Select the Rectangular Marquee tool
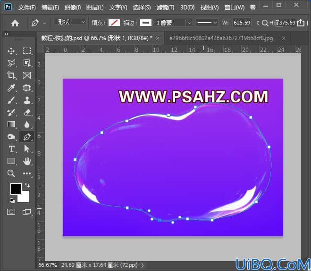The height and width of the screenshot is (271, 311). [x=27, y=51]
